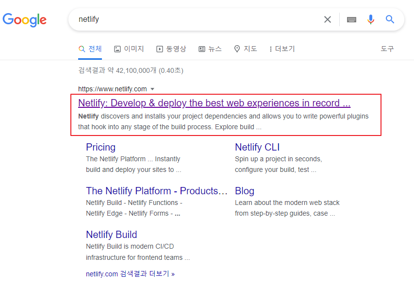This screenshot has height=288, width=414.
Task: Open the Pricing sitelink
Action: (x=100, y=147)
